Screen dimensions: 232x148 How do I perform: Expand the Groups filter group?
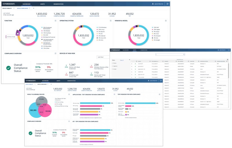(x=115, y=69)
